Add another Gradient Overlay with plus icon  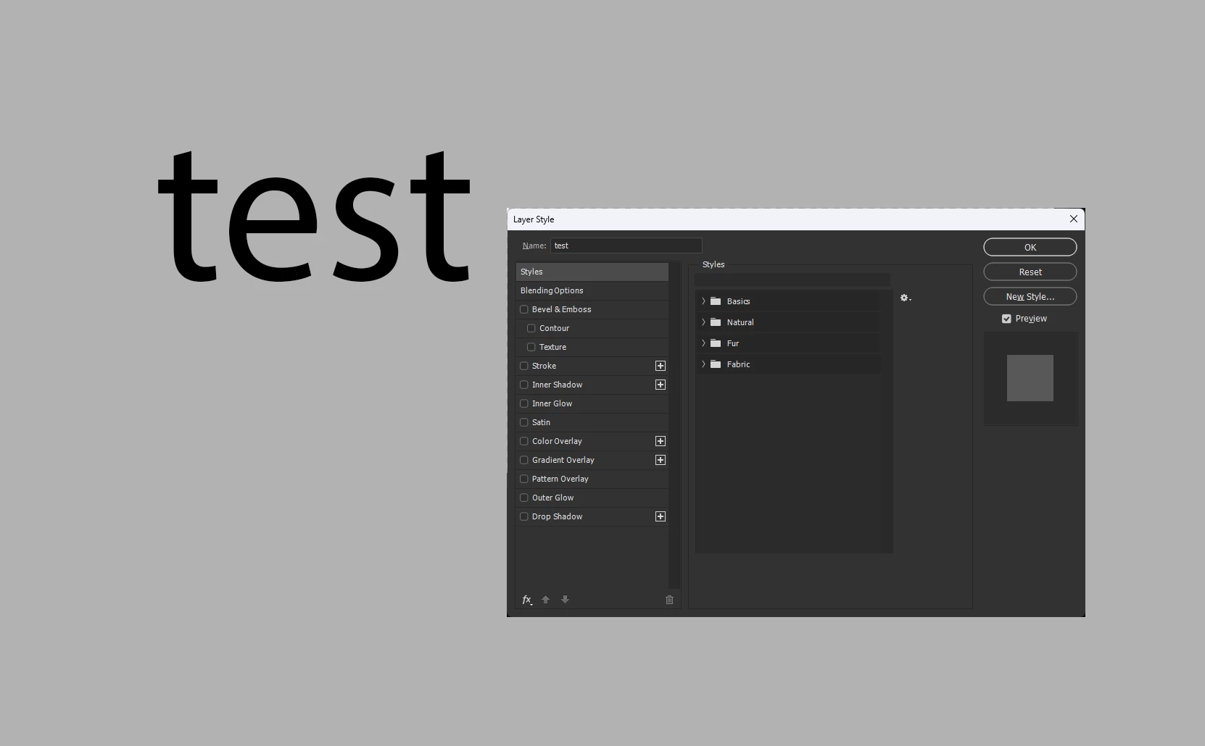pyautogui.click(x=661, y=460)
